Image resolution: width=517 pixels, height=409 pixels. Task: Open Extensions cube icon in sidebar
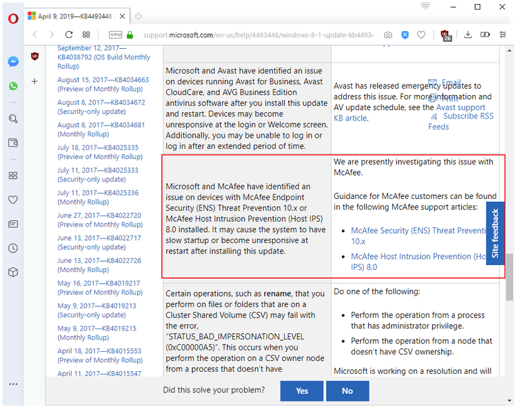[x=13, y=273]
